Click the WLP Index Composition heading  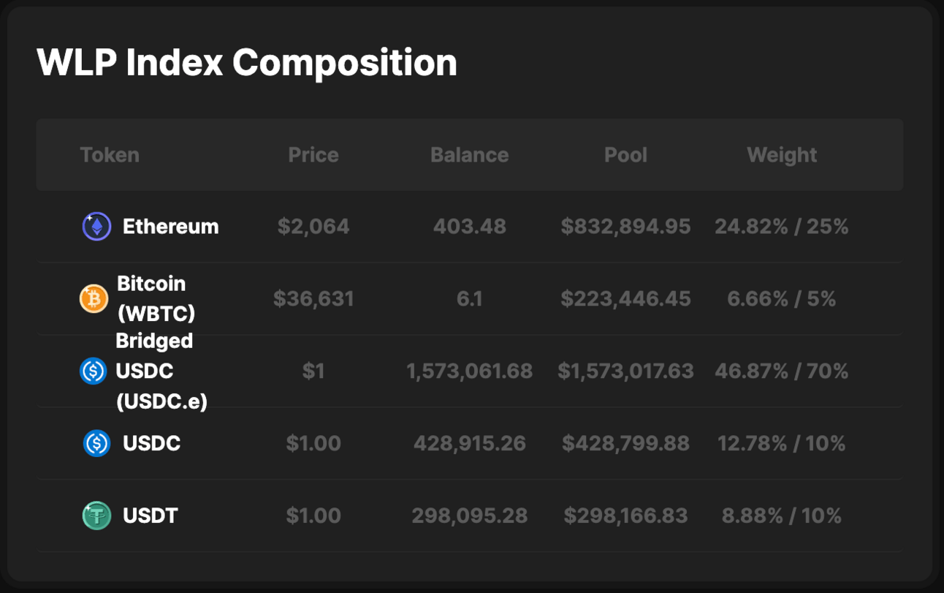(x=247, y=62)
